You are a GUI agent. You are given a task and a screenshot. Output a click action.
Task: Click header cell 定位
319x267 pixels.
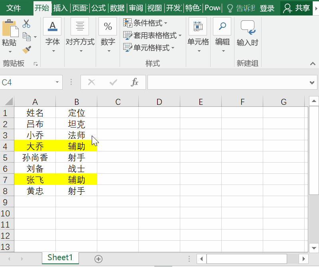tap(77, 113)
